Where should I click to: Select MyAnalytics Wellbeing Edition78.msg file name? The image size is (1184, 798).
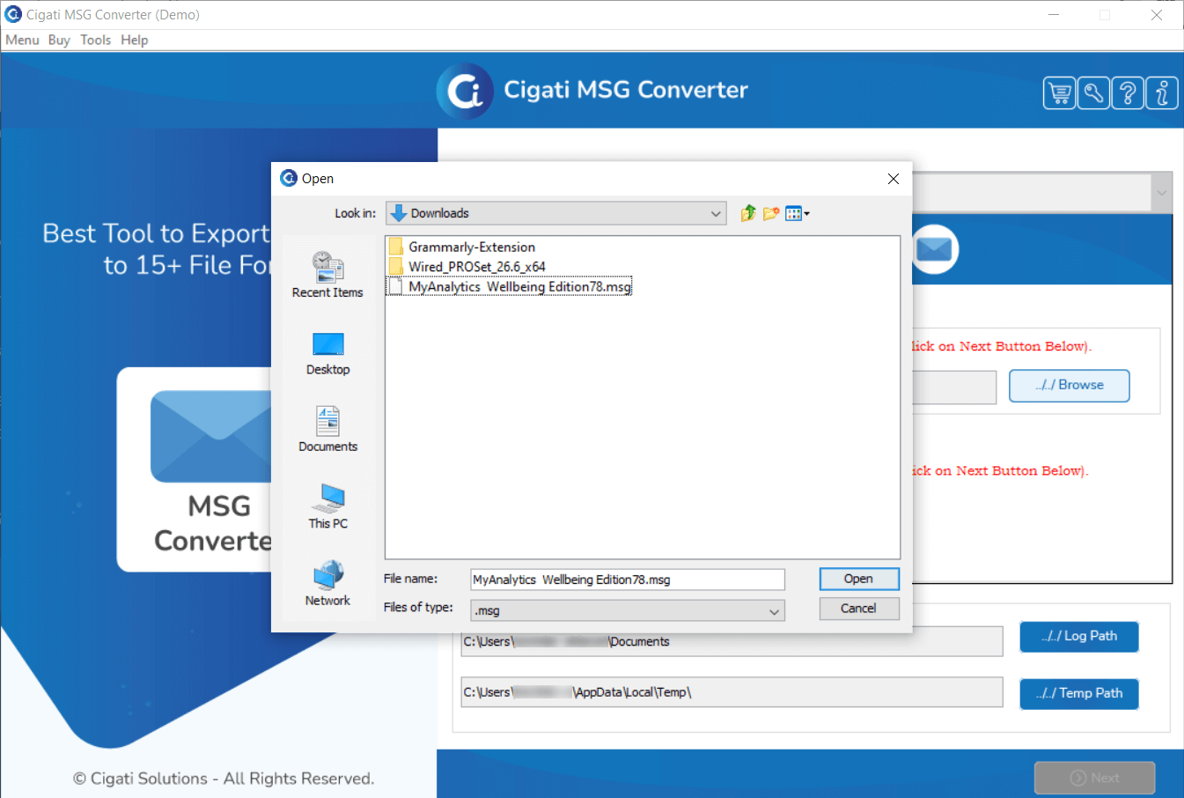pos(519,287)
